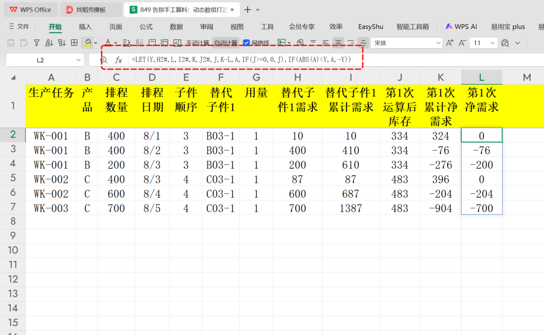Open the 易用宝 plus tab
544x335 pixels.
click(x=508, y=27)
